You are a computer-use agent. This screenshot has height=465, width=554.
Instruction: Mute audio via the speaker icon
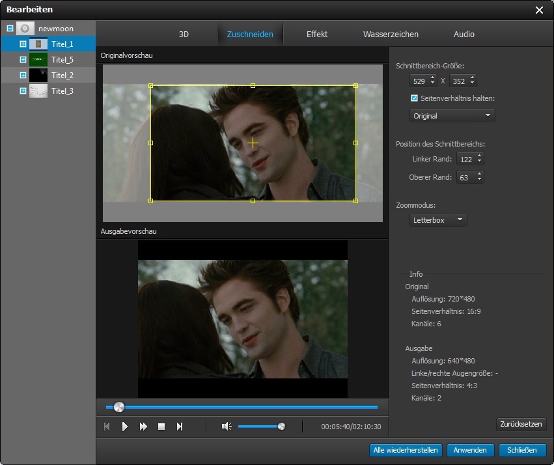click(227, 427)
